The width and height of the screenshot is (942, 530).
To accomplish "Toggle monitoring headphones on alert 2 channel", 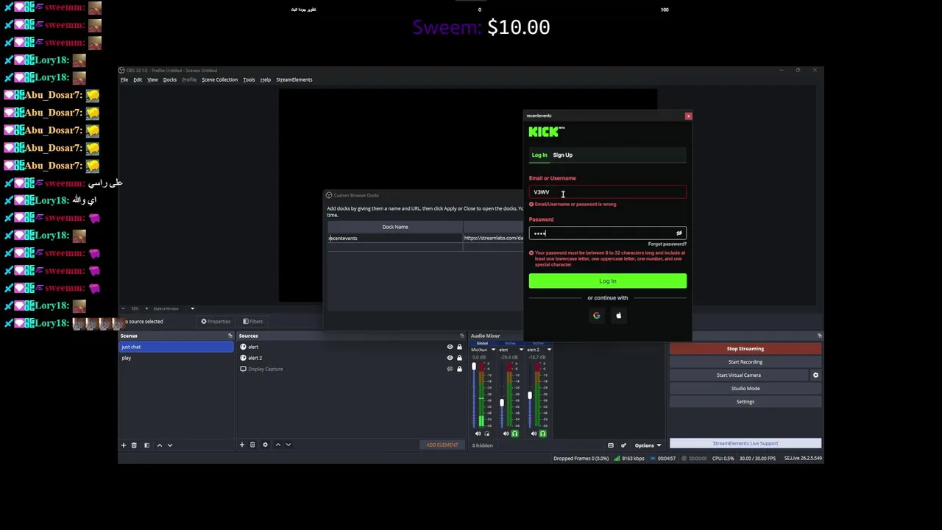I will 542,434.
